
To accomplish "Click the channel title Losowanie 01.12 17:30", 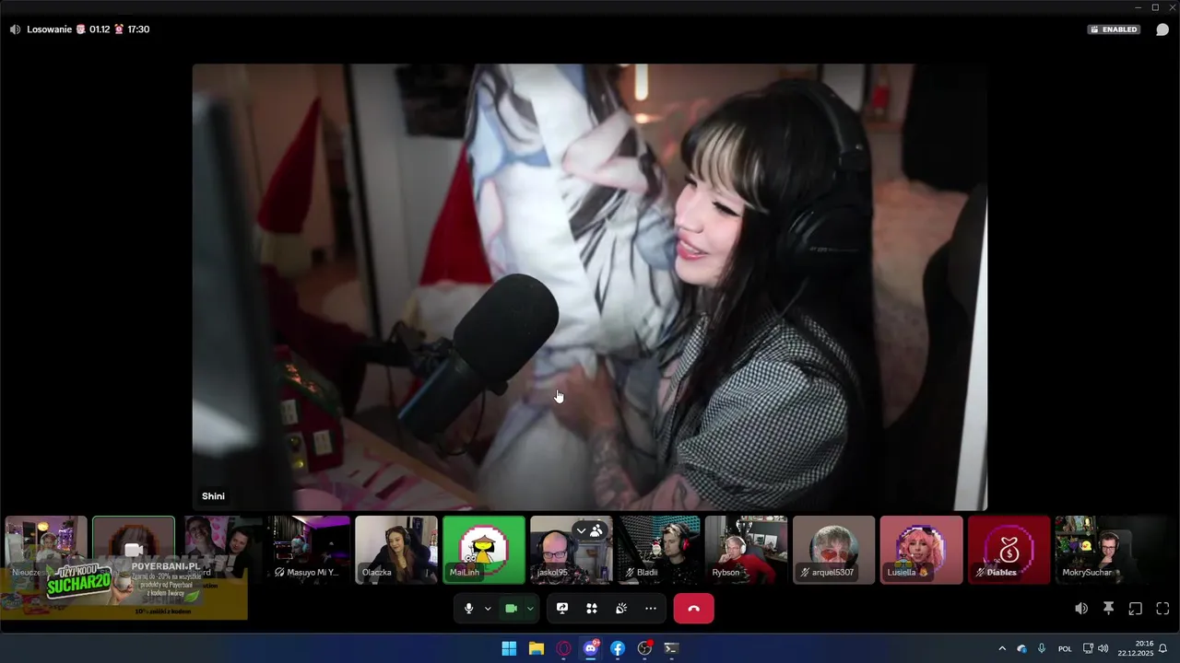I will coord(88,29).
